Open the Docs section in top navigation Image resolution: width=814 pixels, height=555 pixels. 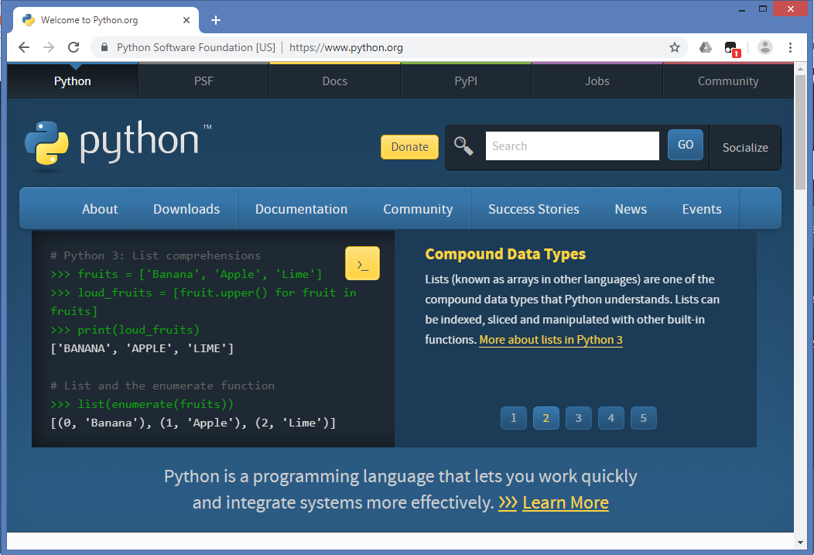(334, 81)
